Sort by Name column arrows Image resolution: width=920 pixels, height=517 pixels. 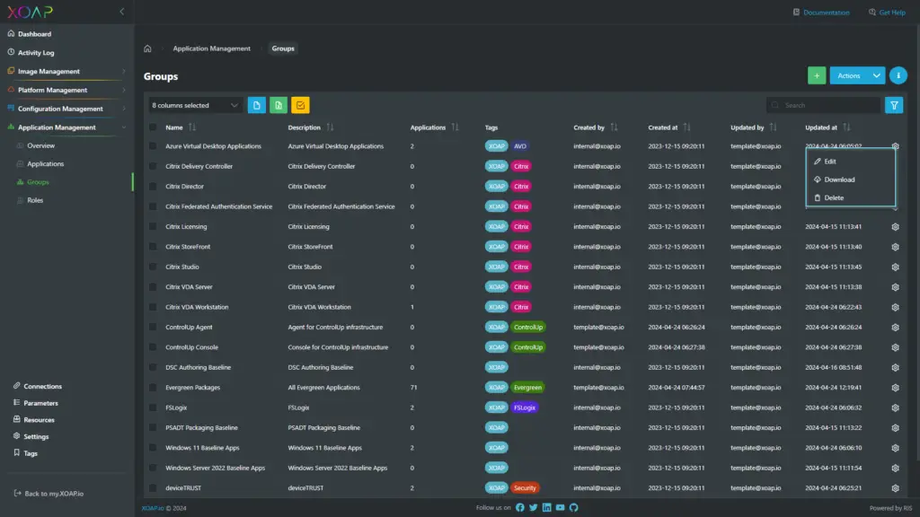click(192, 127)
